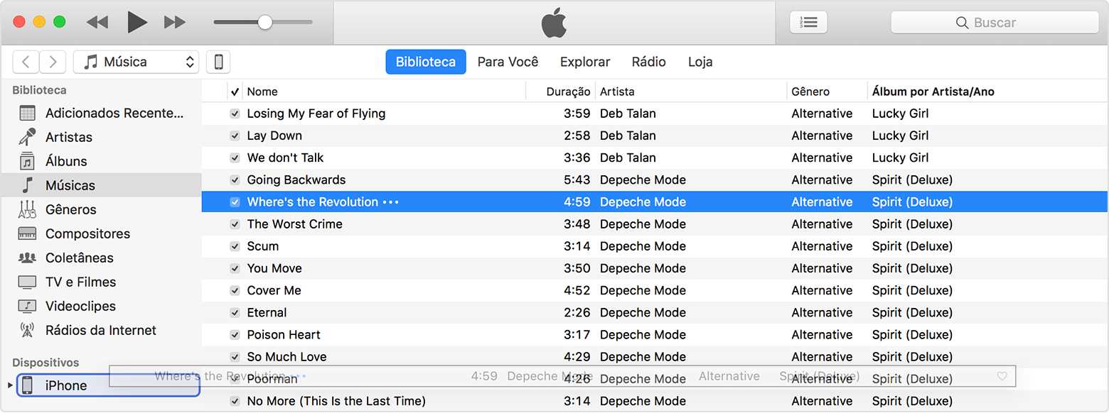Image resolution: width=1109 pixels, height=413 pixels.
Task: Open more options dots for Where's the Revolution
Action: pos(391,202)
